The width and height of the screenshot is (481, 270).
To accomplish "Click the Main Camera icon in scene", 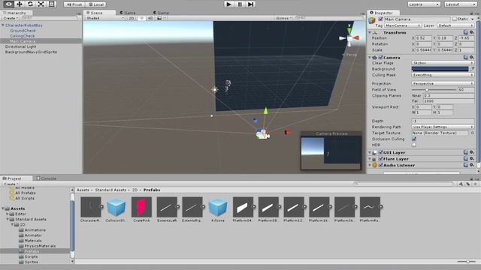I will 262,134.
